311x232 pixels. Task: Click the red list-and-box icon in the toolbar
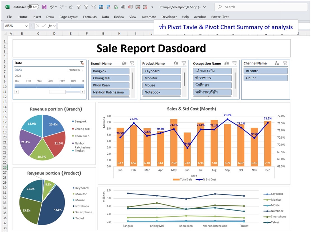[x=130, y=7]
